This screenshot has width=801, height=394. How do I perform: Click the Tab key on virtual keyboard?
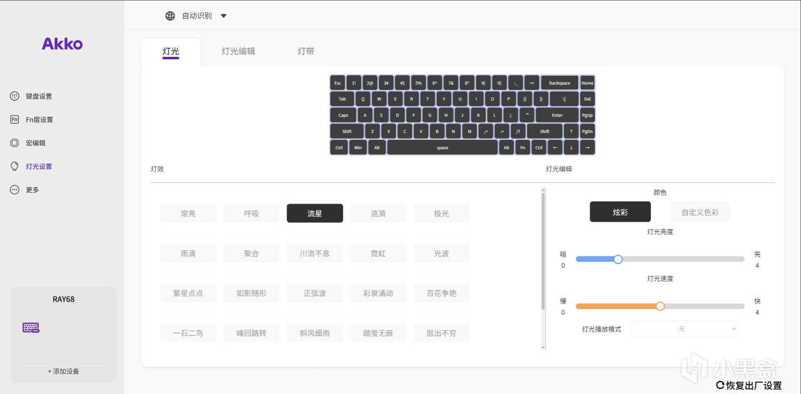tap(342, 99)
